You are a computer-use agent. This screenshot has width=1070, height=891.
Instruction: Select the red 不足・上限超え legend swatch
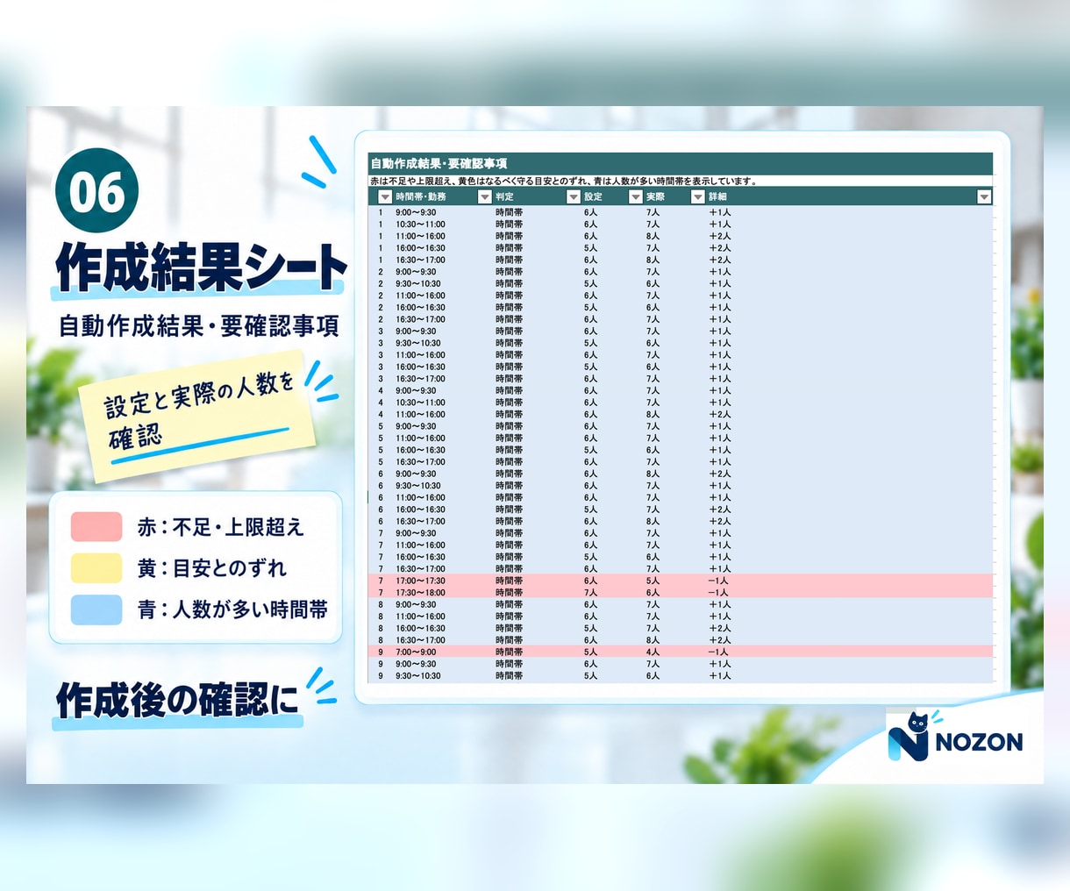point(96,527)
